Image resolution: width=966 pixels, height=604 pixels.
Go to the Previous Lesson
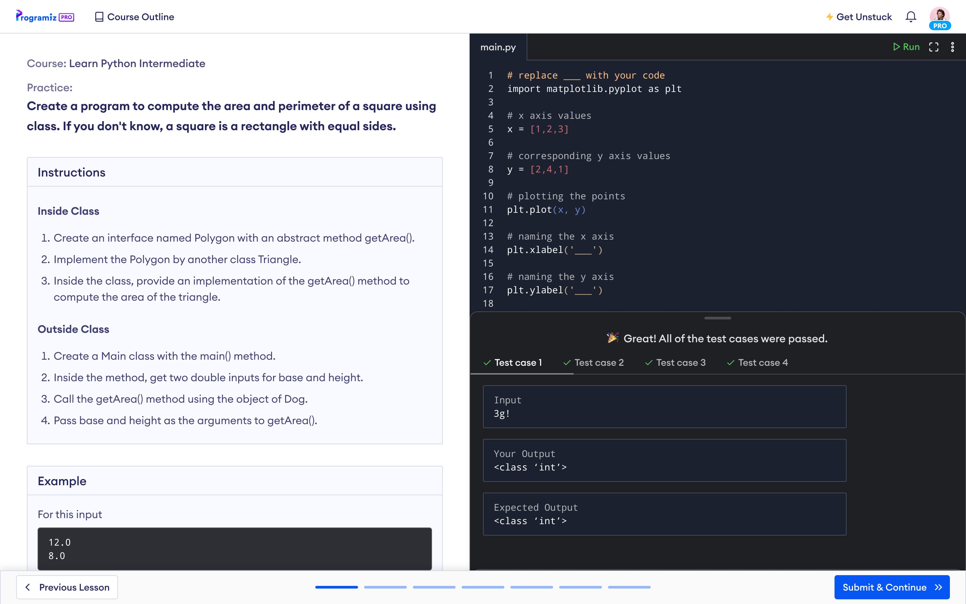[67, 587]
